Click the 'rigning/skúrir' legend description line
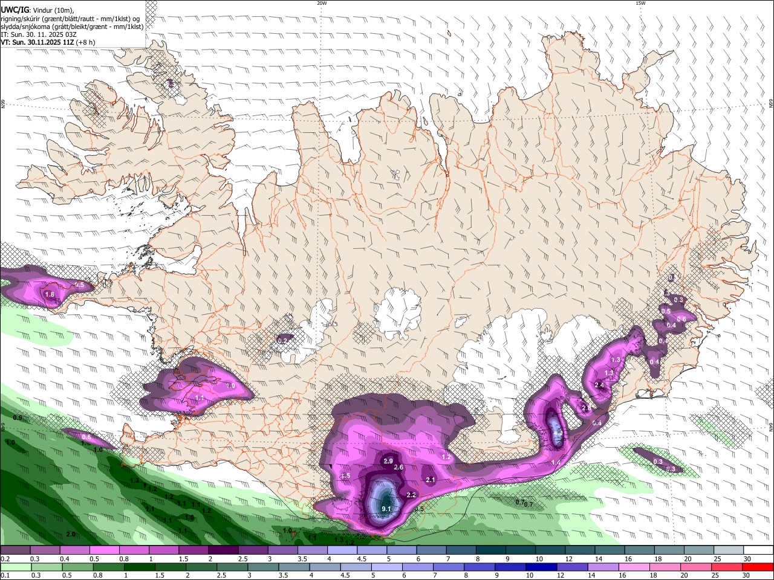 (70, 19)
